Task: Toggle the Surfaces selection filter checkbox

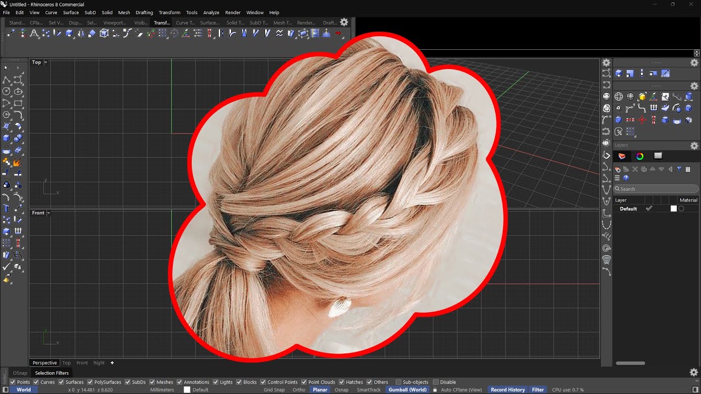Action: [61, 382]
